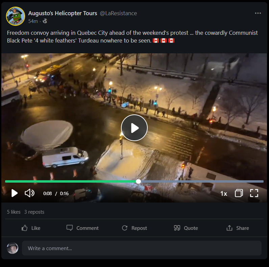The image size is (269, 267).
Task: View the 3 reposts list
Action: [34, 212]
